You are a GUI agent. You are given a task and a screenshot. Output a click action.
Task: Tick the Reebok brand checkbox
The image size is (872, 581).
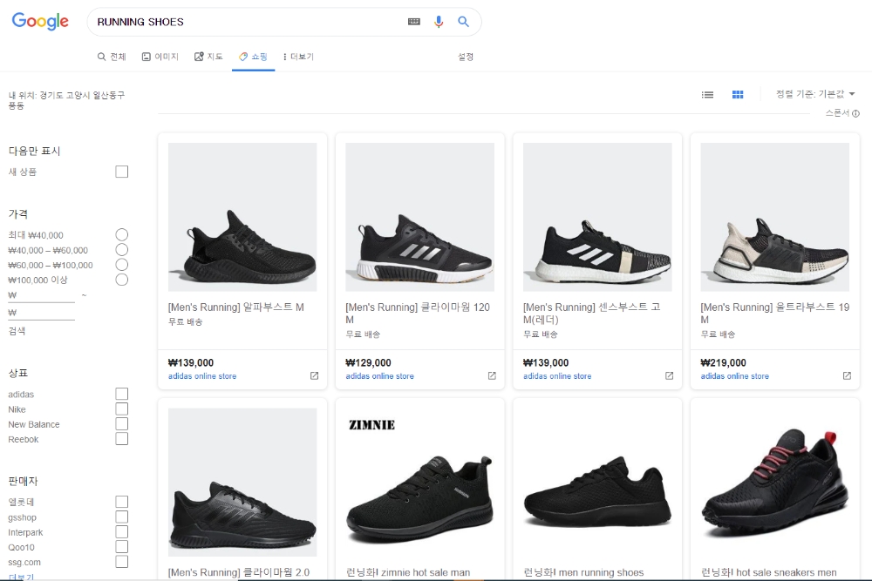tap(122, 439)
